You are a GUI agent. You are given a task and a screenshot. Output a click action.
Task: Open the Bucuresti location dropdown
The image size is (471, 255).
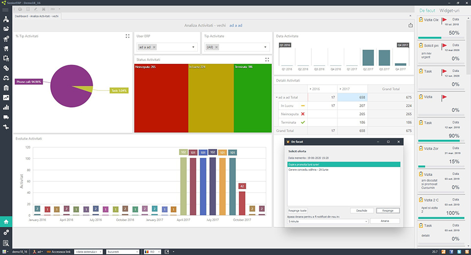[x=137, y=252]
